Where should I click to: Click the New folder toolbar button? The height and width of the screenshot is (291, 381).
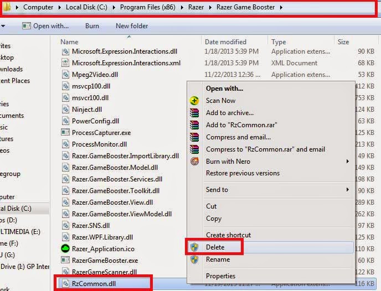(x=132, y=26)
